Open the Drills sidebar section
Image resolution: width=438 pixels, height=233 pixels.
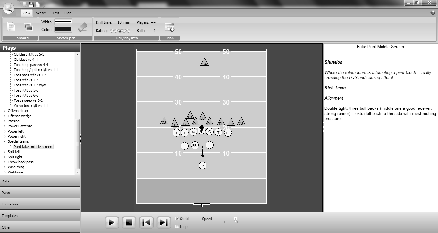[x=40, y=181]
